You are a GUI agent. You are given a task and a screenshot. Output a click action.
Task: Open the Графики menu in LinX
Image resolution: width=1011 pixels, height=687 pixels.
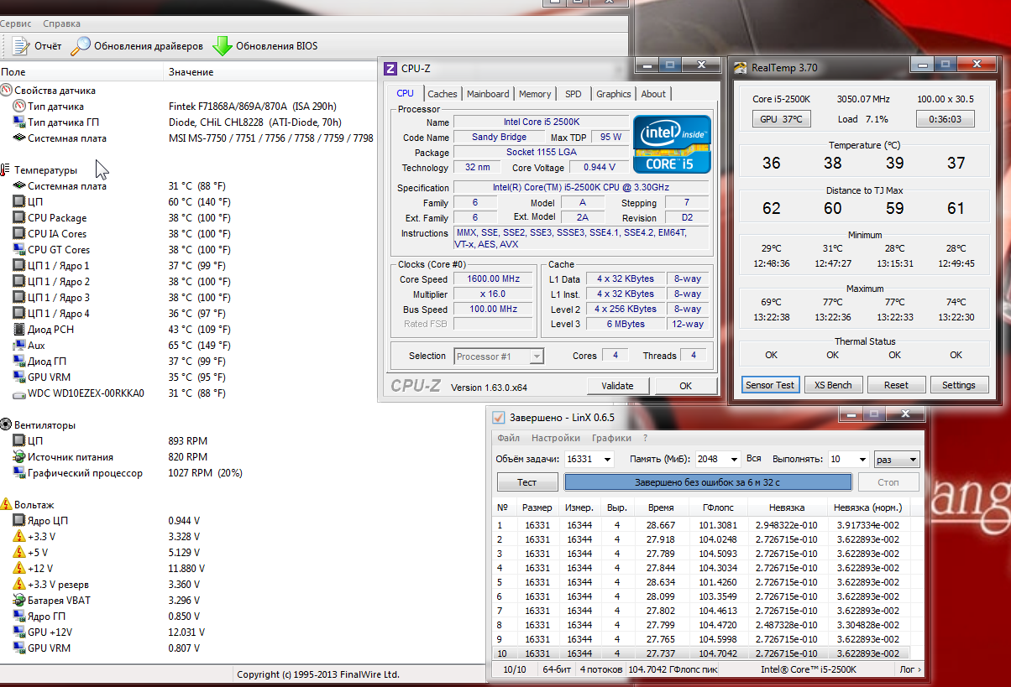point(611,438)
